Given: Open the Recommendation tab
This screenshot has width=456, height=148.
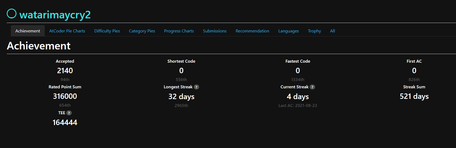Looking at the screenshot, I should 253,31.
